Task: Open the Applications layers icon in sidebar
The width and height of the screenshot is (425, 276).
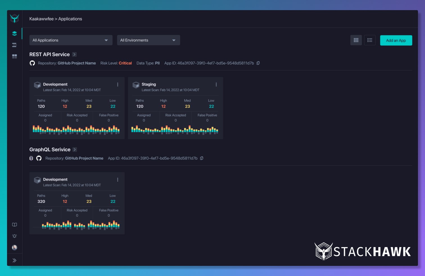Action: point(15,33)
